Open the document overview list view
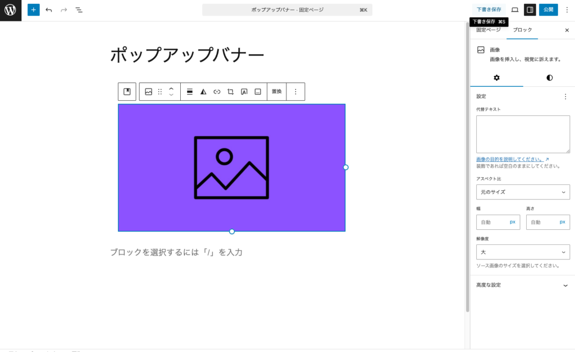 [x=79, y=10]
